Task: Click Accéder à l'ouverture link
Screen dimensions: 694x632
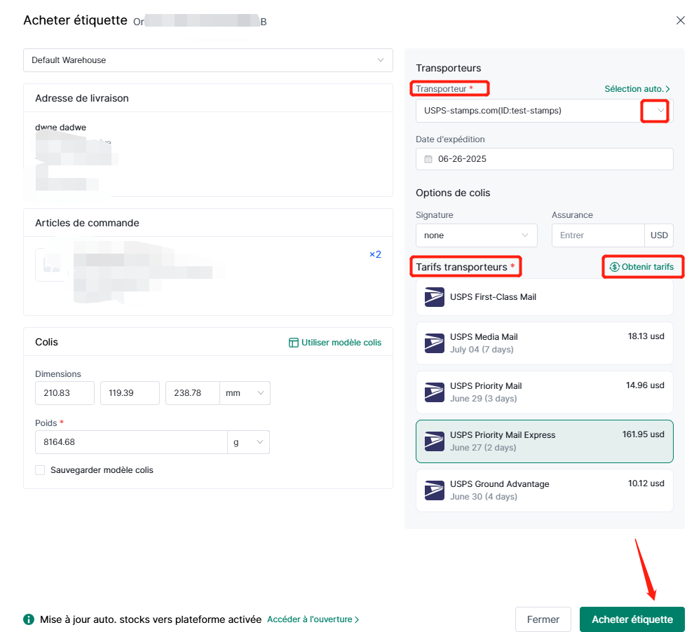Action: tap(313, 619)
